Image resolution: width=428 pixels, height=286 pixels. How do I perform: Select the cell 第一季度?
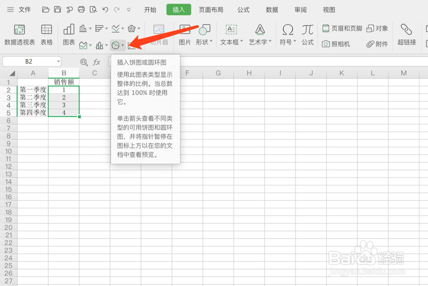point(33,90)
